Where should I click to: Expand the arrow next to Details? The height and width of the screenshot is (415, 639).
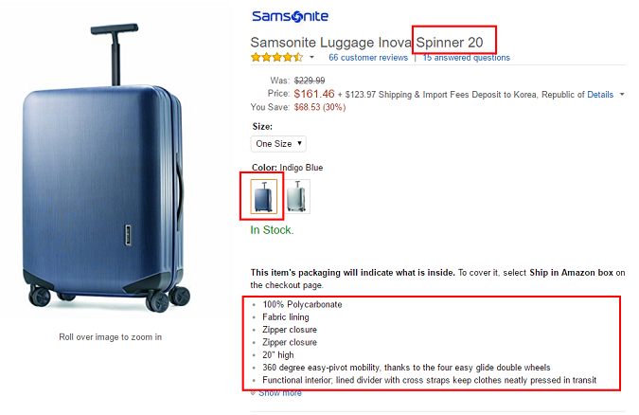622,95
